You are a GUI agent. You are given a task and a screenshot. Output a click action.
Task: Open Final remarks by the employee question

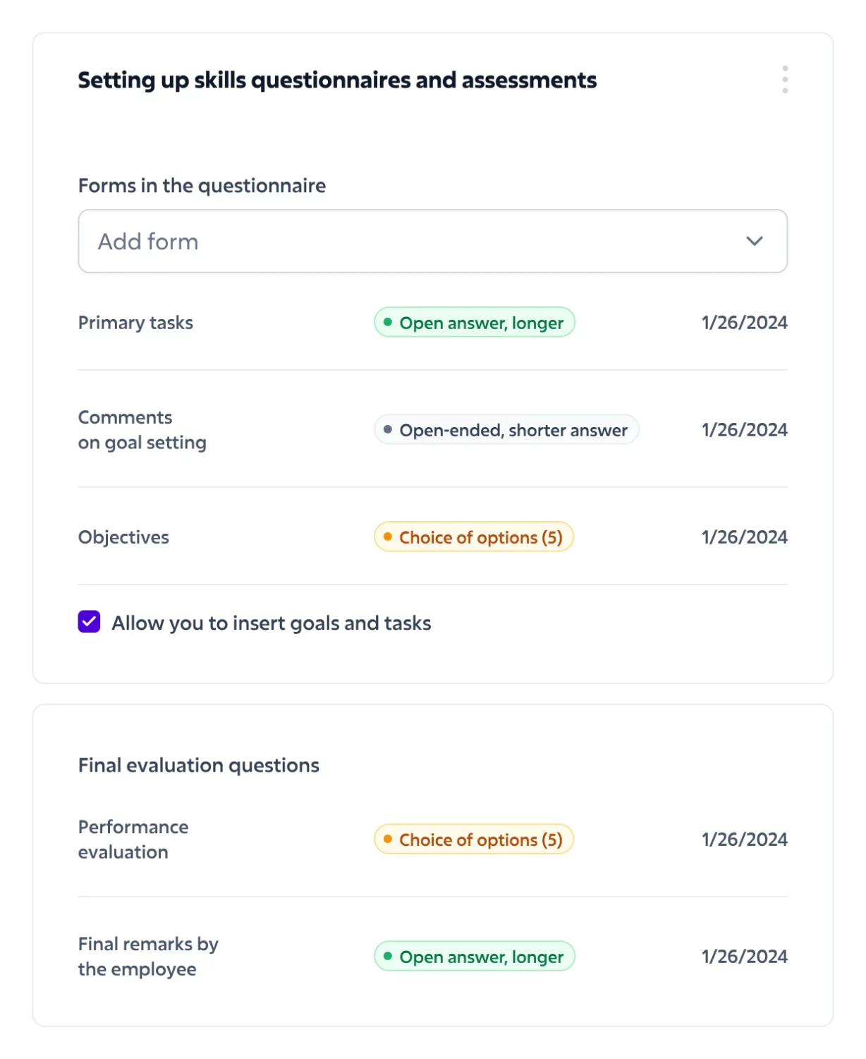point(148,957)
